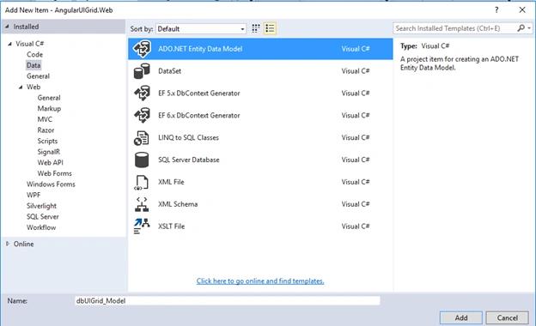Select SQL Server Database text
Screen dimensions: 536x326
[189, 160]
